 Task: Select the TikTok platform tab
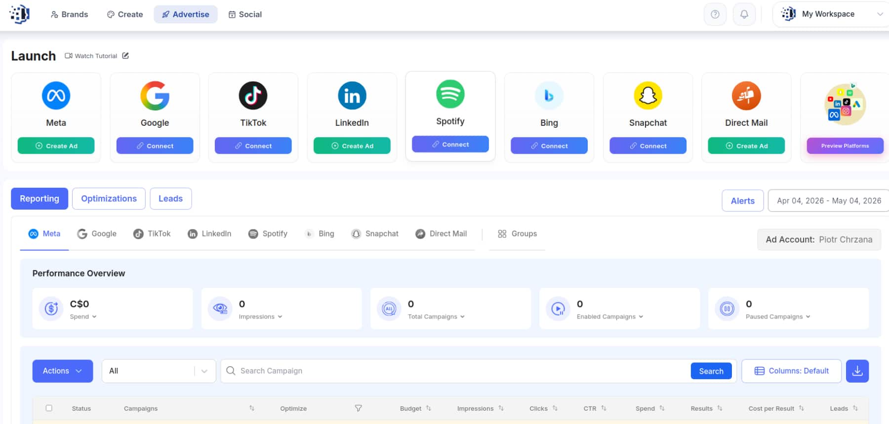click(x=152, y=234)
